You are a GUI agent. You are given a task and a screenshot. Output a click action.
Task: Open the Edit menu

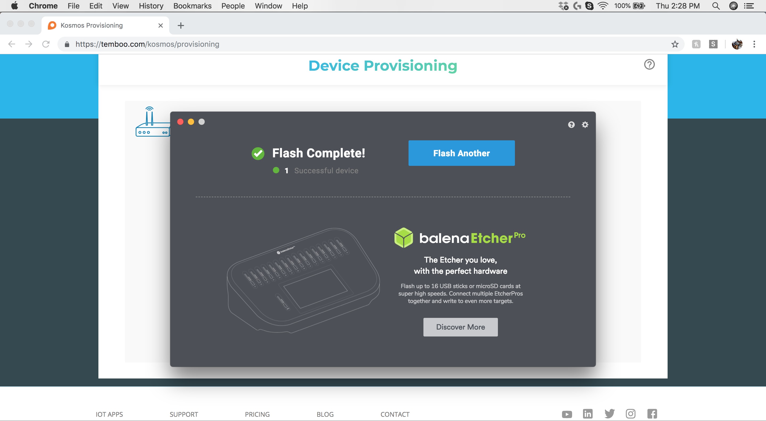(96, 6)
